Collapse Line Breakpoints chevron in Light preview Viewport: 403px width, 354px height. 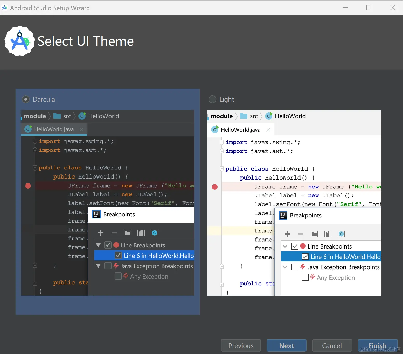click(285, 246)
